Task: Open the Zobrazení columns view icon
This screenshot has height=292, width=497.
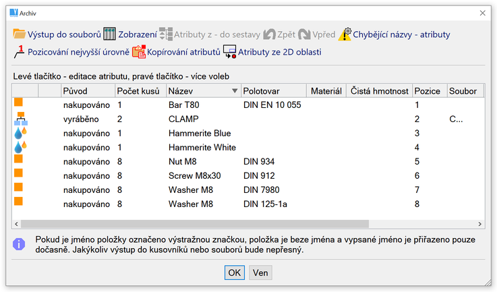Action: coord(110,34)
